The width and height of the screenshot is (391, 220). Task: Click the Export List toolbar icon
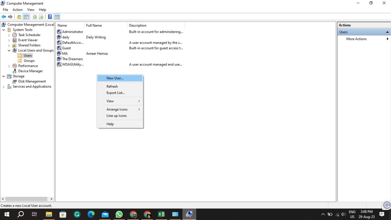click(41, 16)
